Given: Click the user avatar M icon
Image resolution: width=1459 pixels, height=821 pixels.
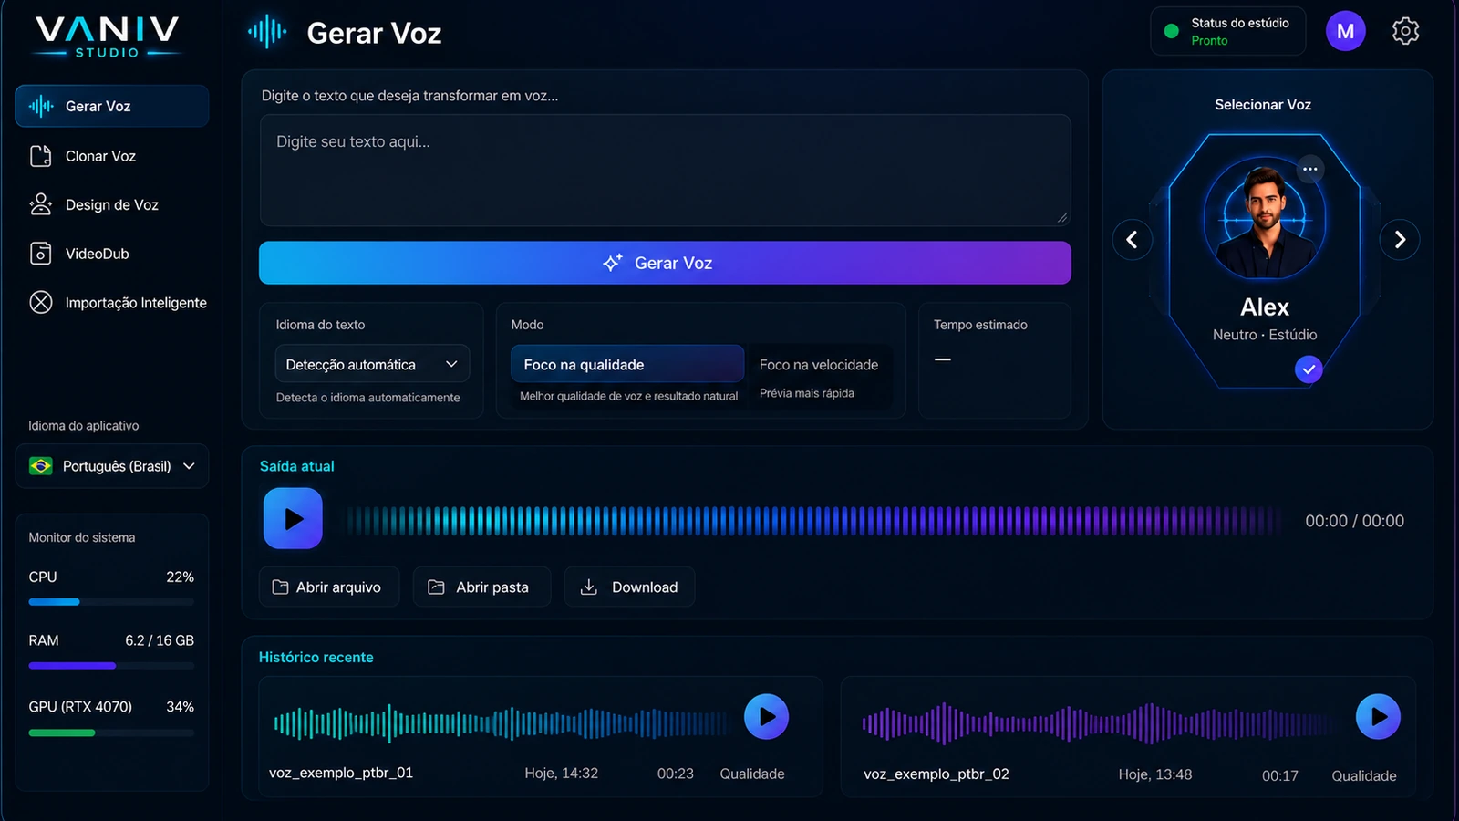Looking at the screenshot, I should pyautogui.click(x=1345, y=31).
